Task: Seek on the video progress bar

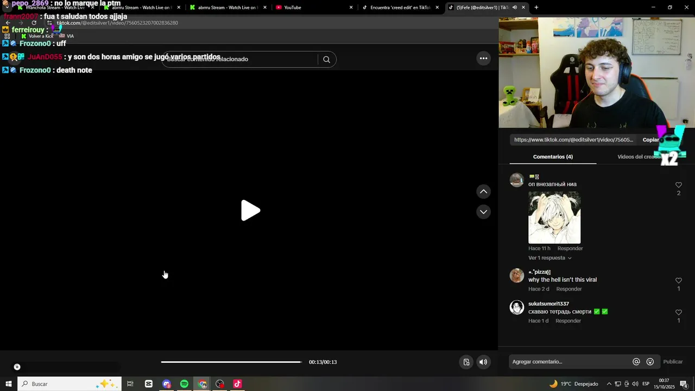Action: (231, 362)
